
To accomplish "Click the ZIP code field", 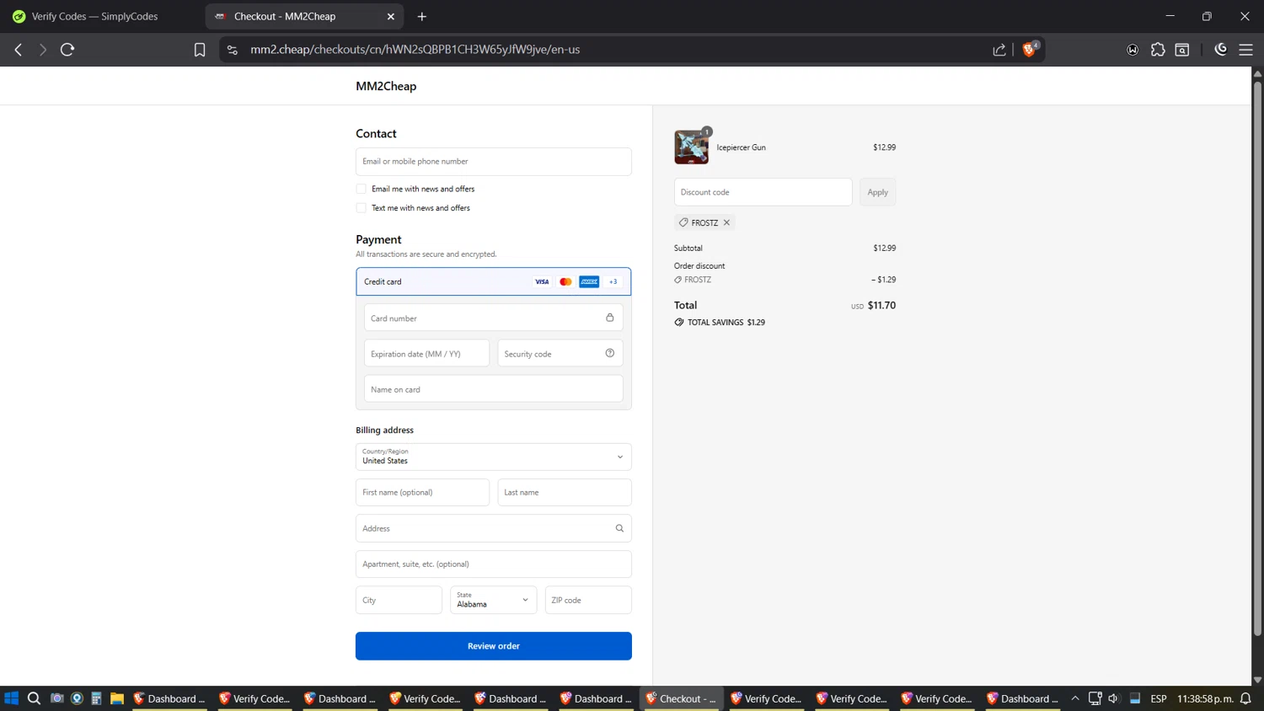I will [x=588, y=600].
